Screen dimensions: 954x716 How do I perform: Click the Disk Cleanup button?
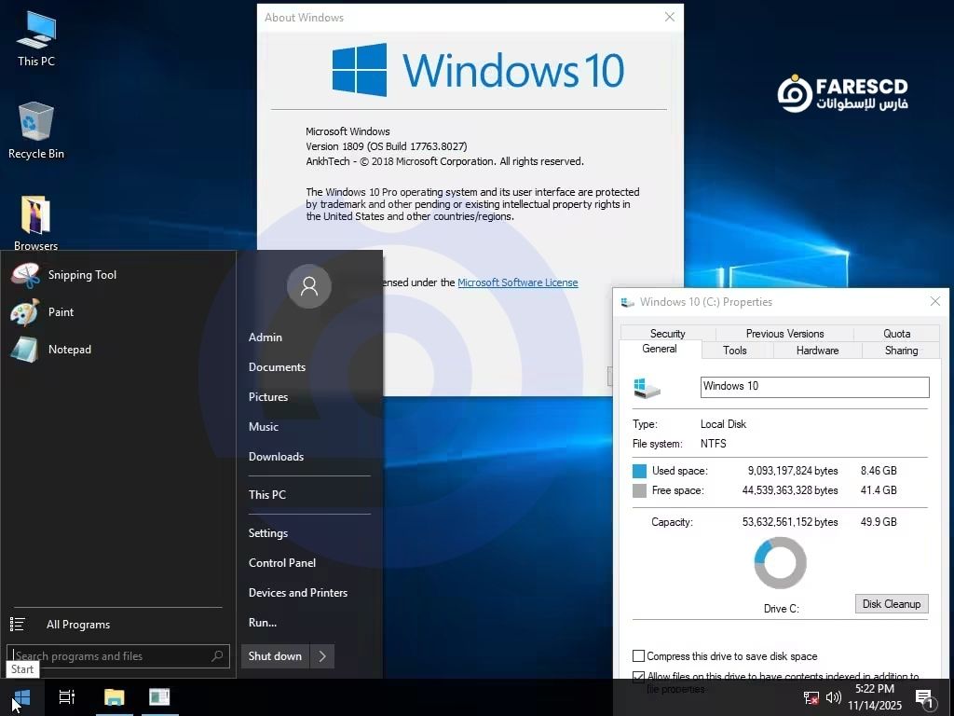tap(891, 604)
